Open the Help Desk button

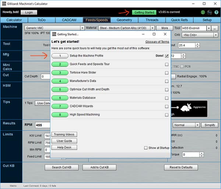pos(64,147)
